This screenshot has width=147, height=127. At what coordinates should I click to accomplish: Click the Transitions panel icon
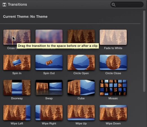point(5,5)
